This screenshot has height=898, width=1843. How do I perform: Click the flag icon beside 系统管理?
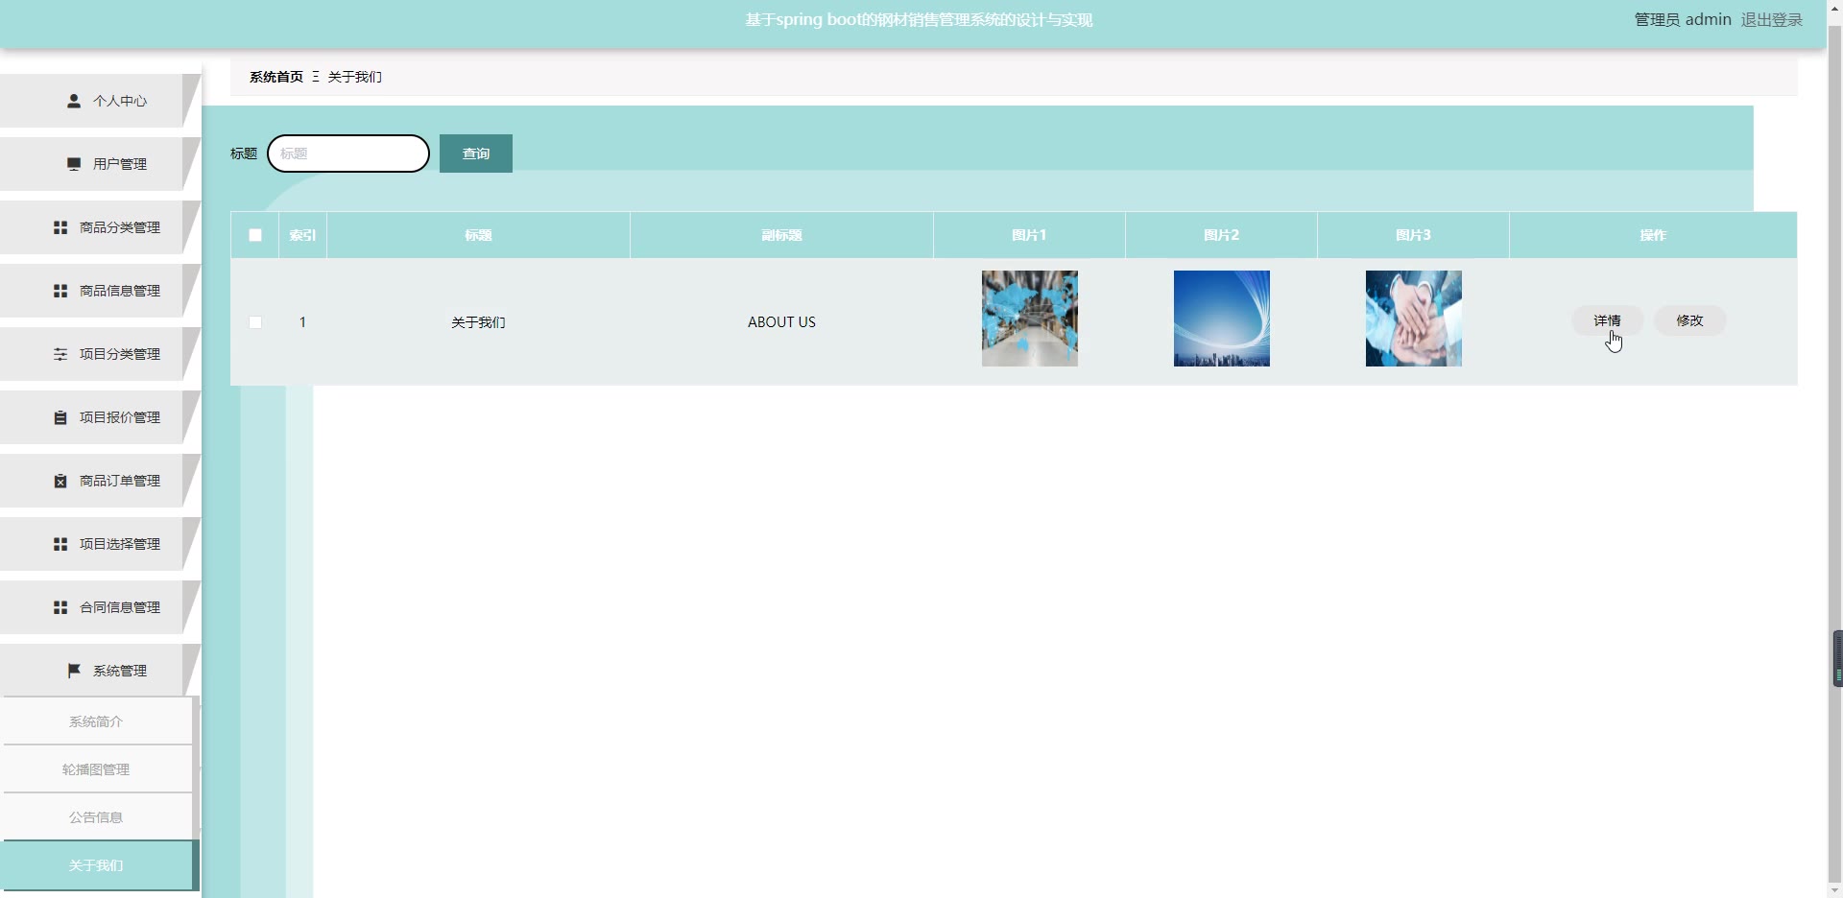point(74,671)
